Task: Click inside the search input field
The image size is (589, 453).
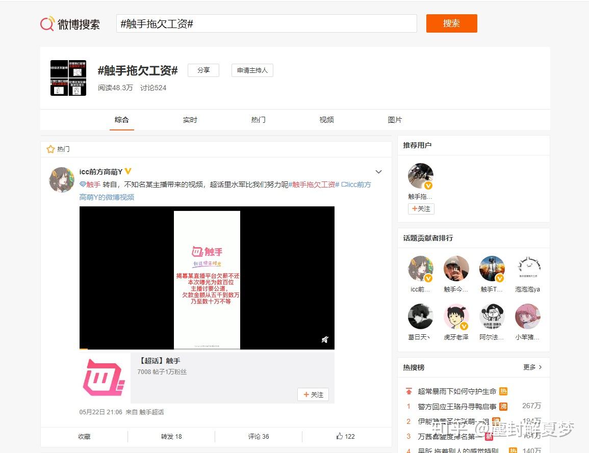Action: tap(265, 23)
